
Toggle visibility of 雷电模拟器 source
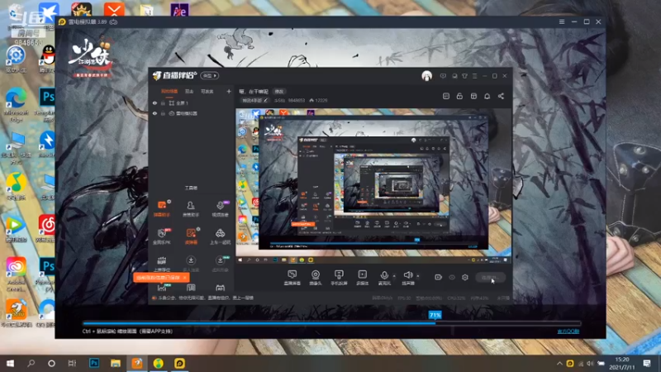[x=155, y=113]
